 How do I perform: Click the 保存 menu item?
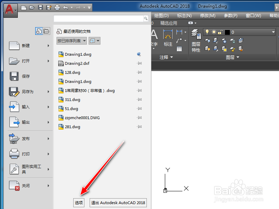(x=29, y=76)
